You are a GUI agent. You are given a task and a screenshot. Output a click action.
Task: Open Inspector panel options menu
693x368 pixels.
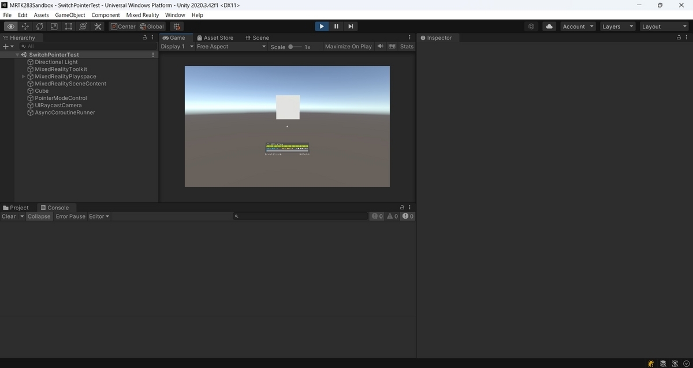(687, 37)
